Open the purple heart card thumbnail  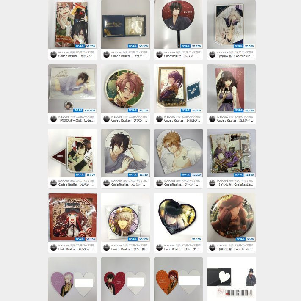[72, 279]
